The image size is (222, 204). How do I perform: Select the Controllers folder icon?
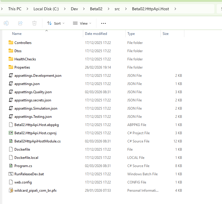pos(11,42)
